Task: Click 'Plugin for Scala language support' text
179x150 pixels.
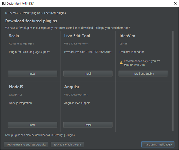Action: [29, 52]
